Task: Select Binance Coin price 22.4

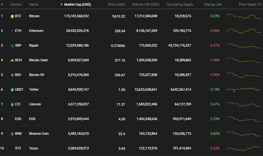Action: 122,134
